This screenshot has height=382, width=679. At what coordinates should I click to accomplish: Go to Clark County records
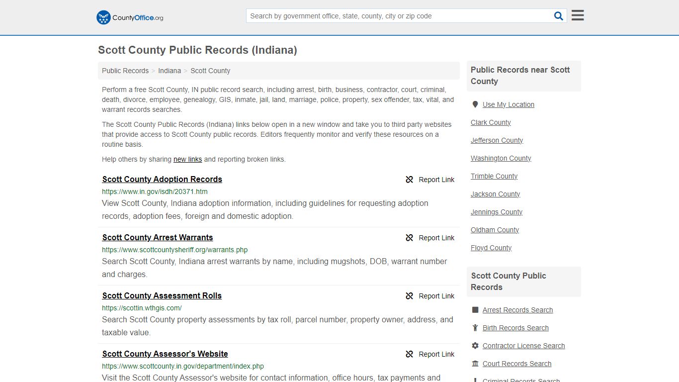491,122
